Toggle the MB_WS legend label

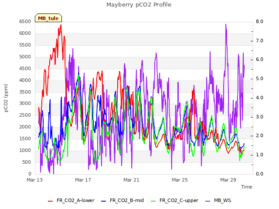point(222,200)
